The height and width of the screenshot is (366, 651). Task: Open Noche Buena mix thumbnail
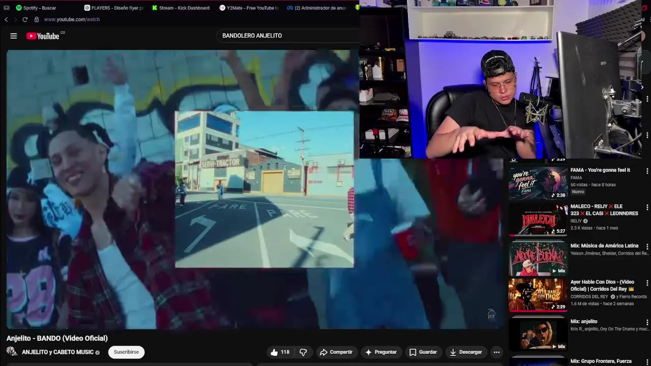538,259
